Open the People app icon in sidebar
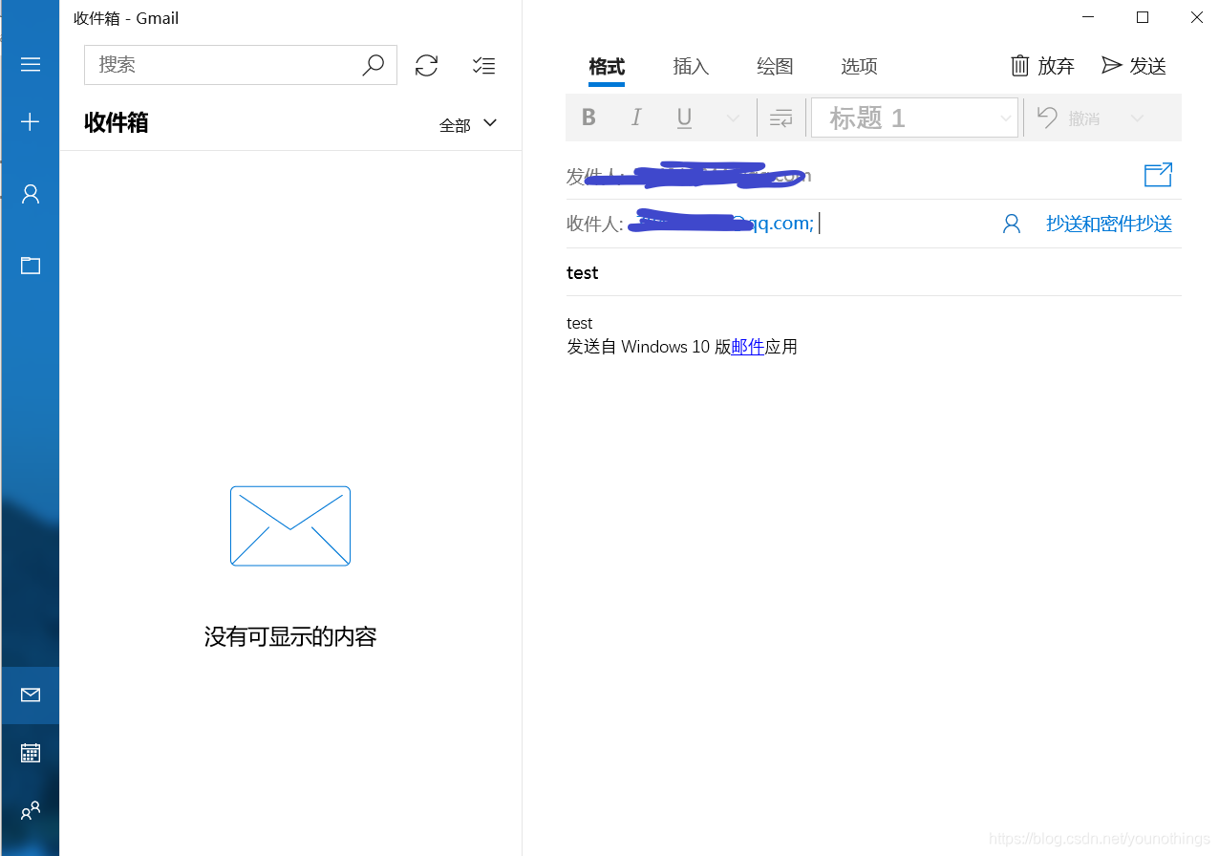This screenshot has height=856, width=1219. (x=30, y=810)
